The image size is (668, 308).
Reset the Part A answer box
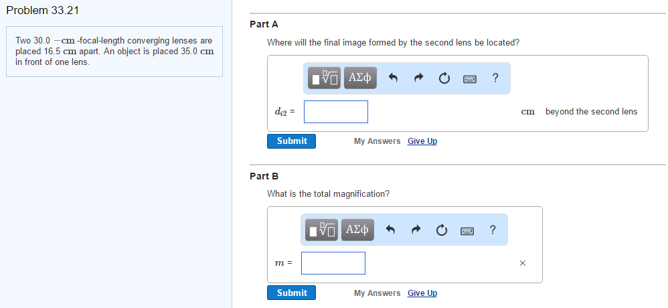444,79
